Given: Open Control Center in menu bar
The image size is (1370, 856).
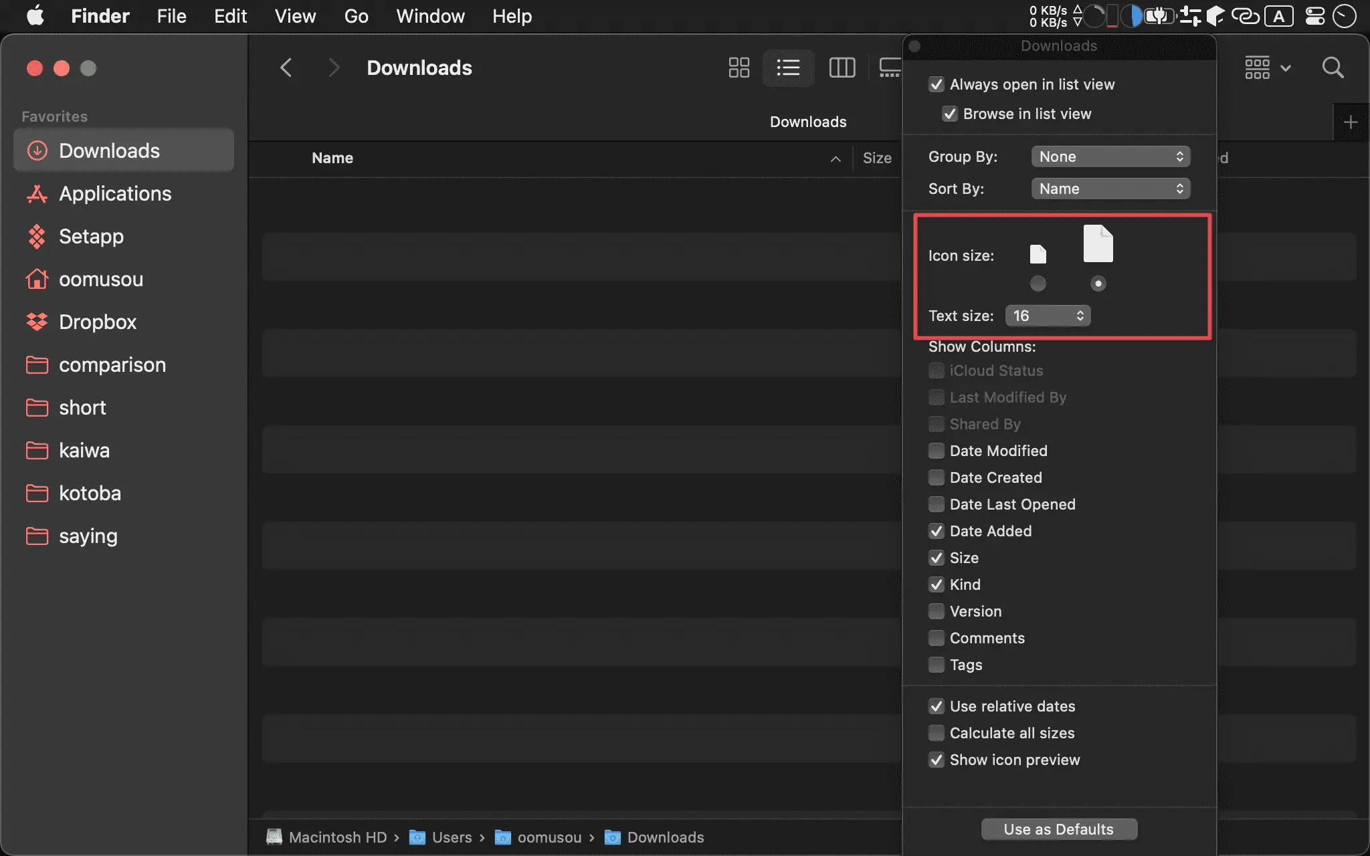Looking at the screenshot, I should (x=1314, y=16).
